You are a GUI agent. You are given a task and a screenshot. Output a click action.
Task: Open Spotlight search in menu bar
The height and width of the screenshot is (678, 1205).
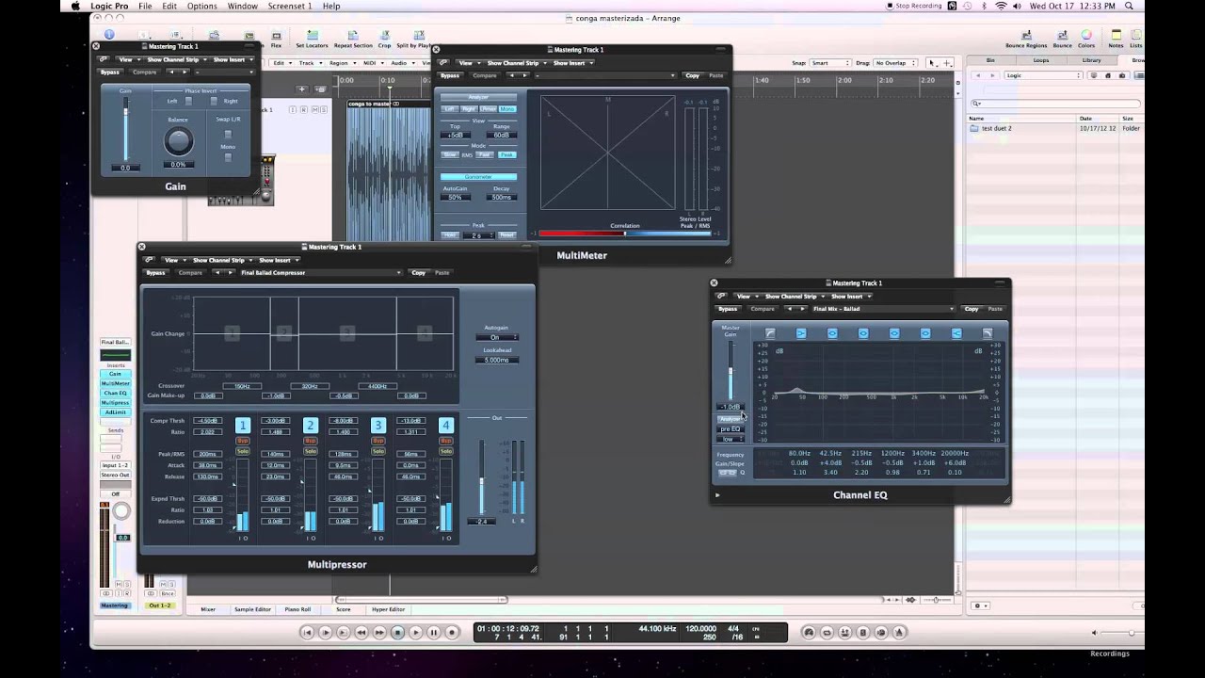(x=1130, y=6)
